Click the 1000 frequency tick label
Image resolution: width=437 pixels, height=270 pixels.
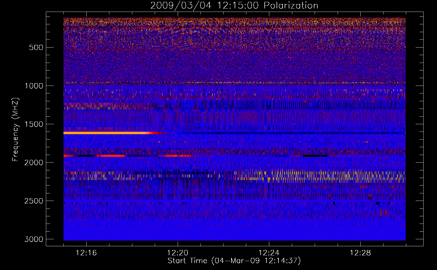34,86
